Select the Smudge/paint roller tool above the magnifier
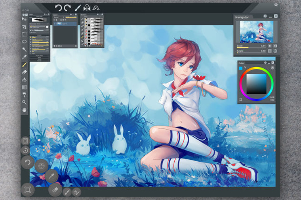Image resolution: width=301 pixels, height=200 pixels. [x=24, y=95]
